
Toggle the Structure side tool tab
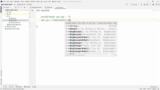1,73
